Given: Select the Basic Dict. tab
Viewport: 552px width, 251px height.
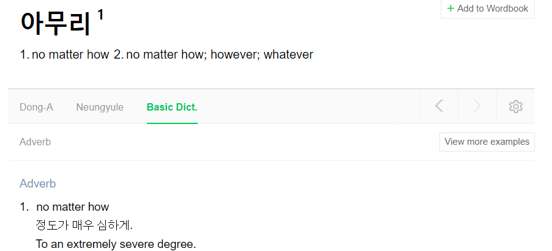Looking at the screenshot, I should [172, 107].
